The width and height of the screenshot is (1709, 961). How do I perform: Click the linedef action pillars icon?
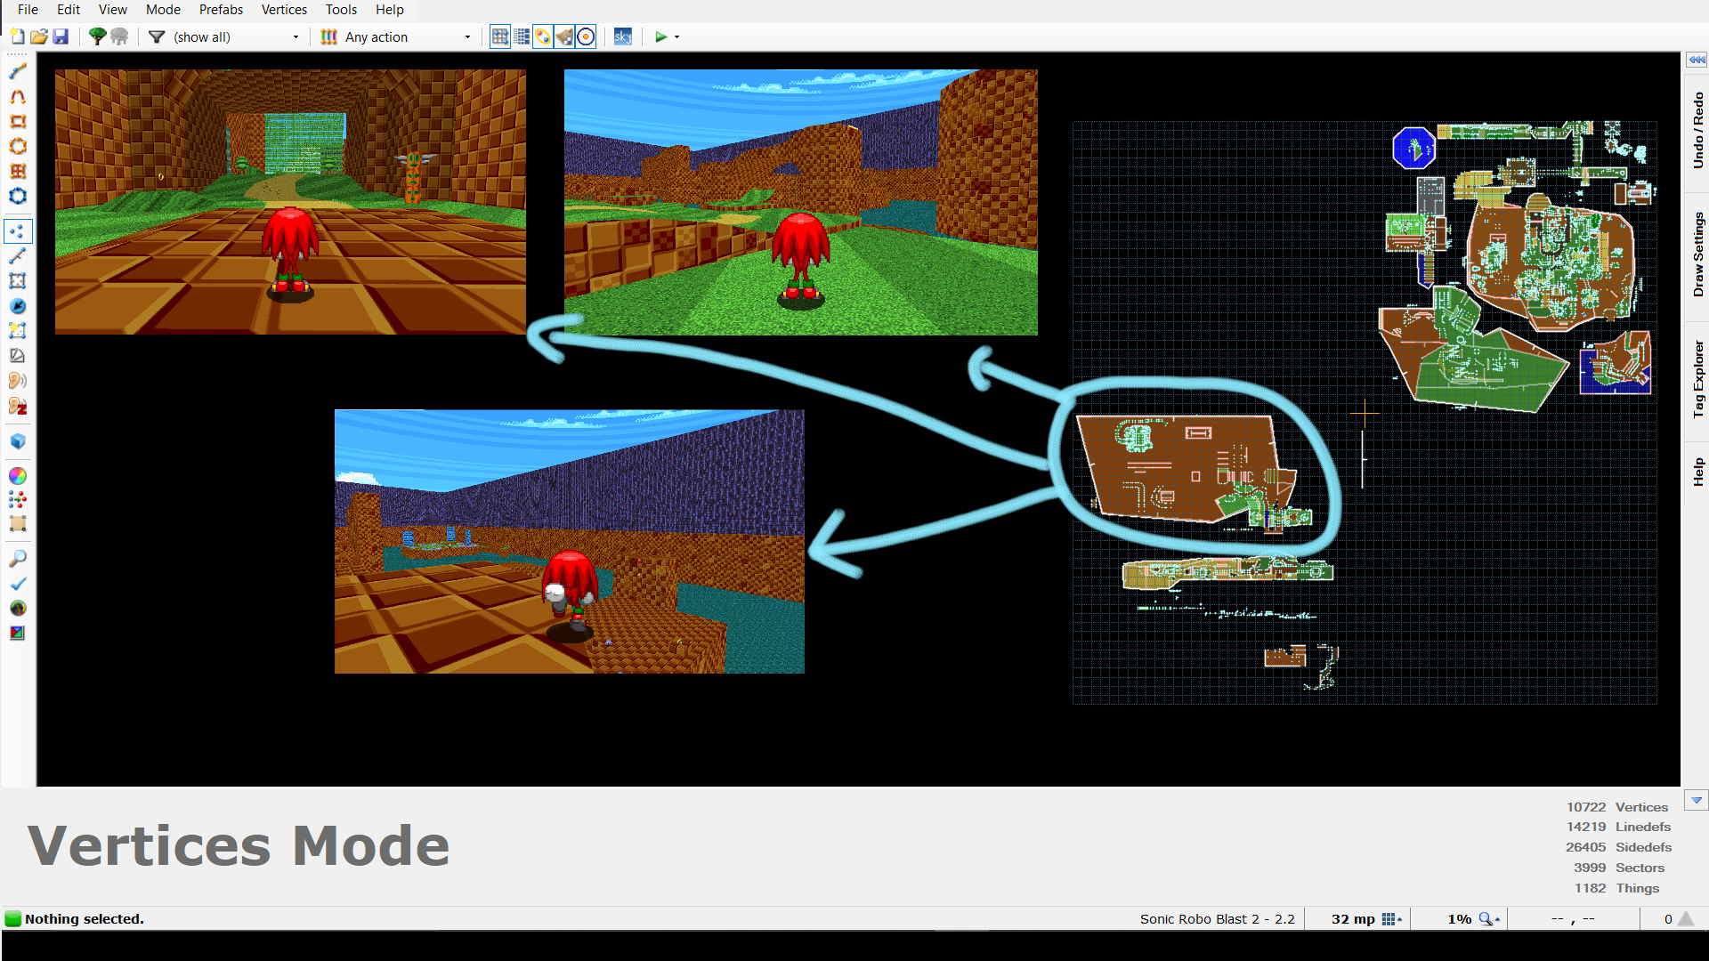coord(329,36)
